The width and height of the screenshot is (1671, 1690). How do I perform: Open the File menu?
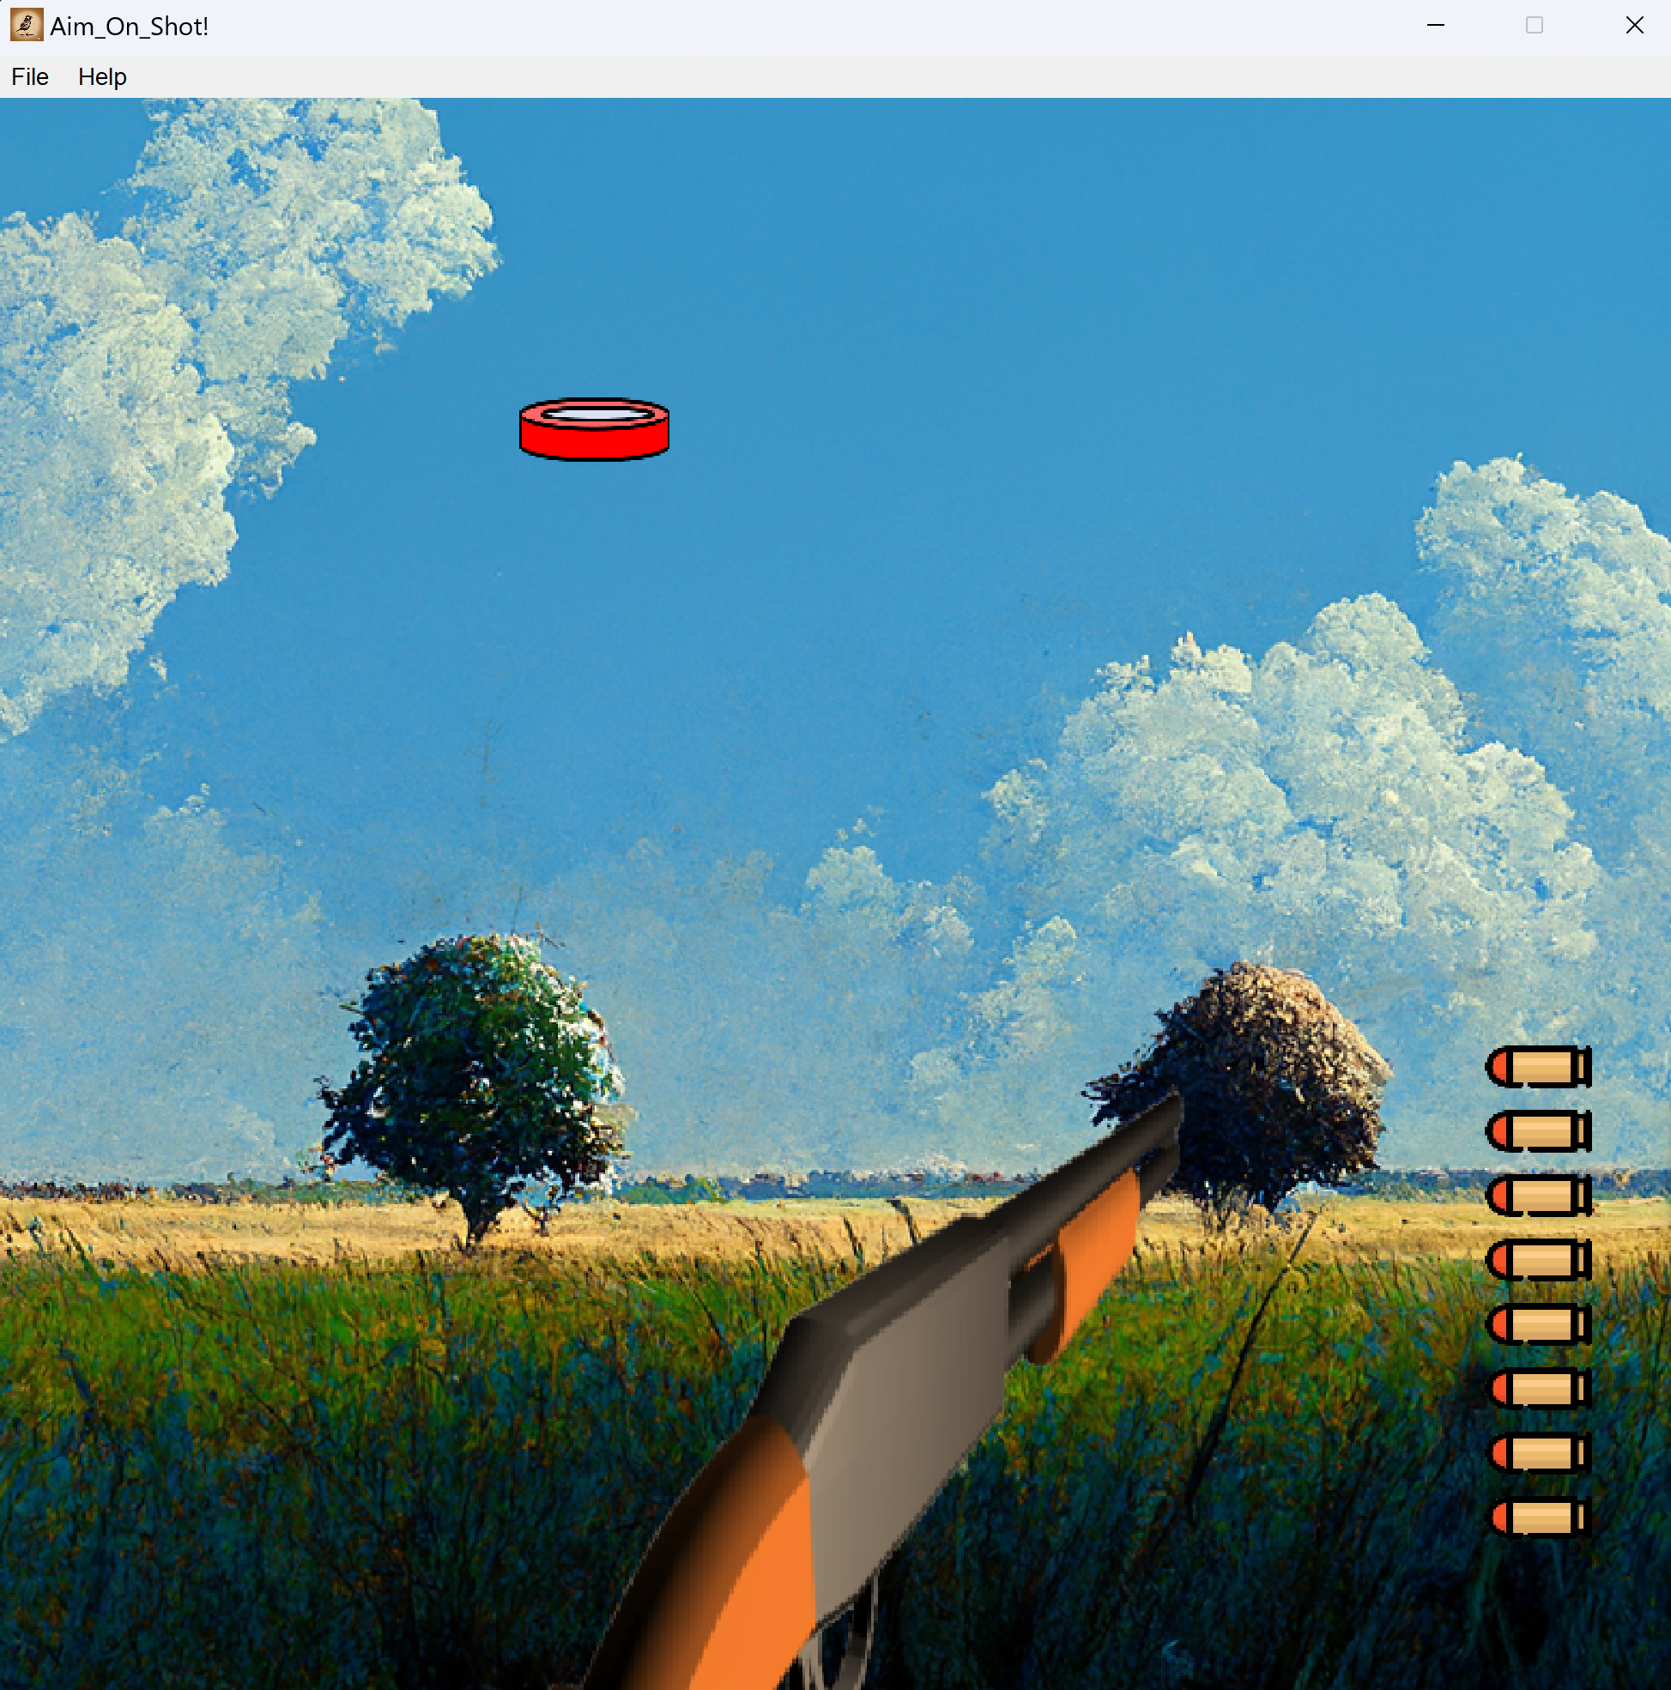(x=29, y=77)
